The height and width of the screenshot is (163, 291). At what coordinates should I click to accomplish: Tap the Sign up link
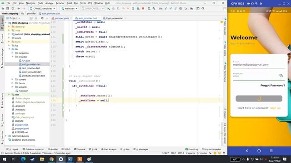click(x=276, y=108)
